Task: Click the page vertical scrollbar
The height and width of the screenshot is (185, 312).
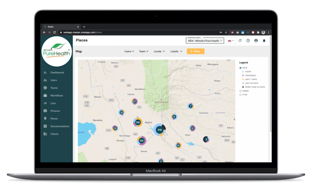Action: click(x=270, y=84)
